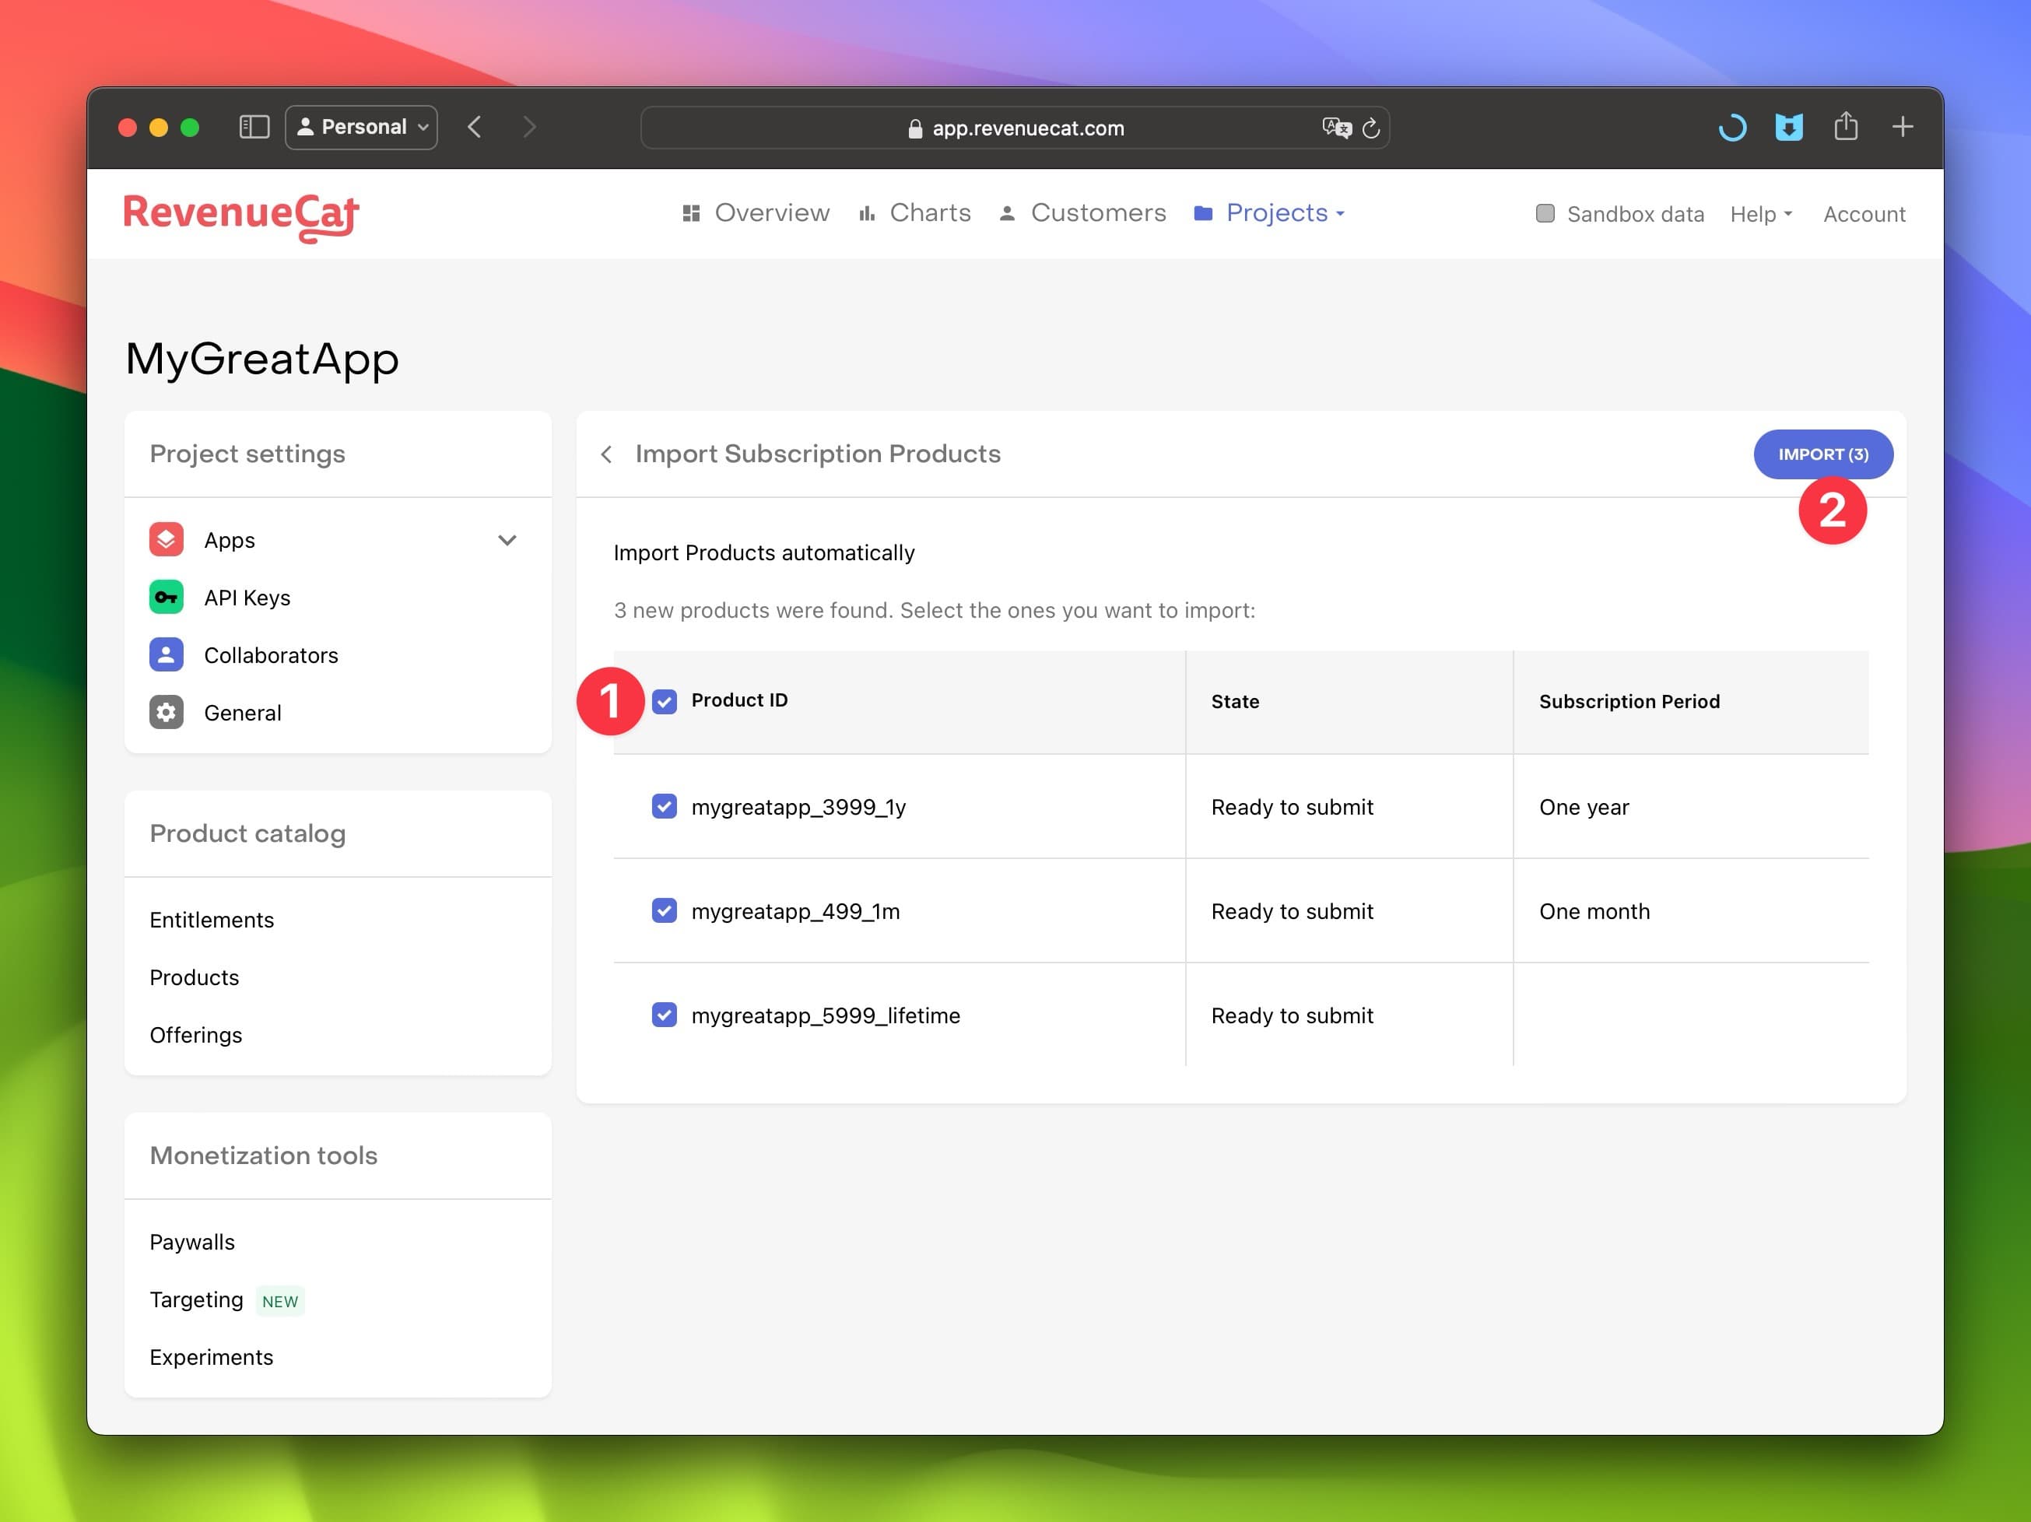Uncheck mygreatapp_5999_lifetime product
This screenshot has height=1522, width=2031.
[665, 1015]
